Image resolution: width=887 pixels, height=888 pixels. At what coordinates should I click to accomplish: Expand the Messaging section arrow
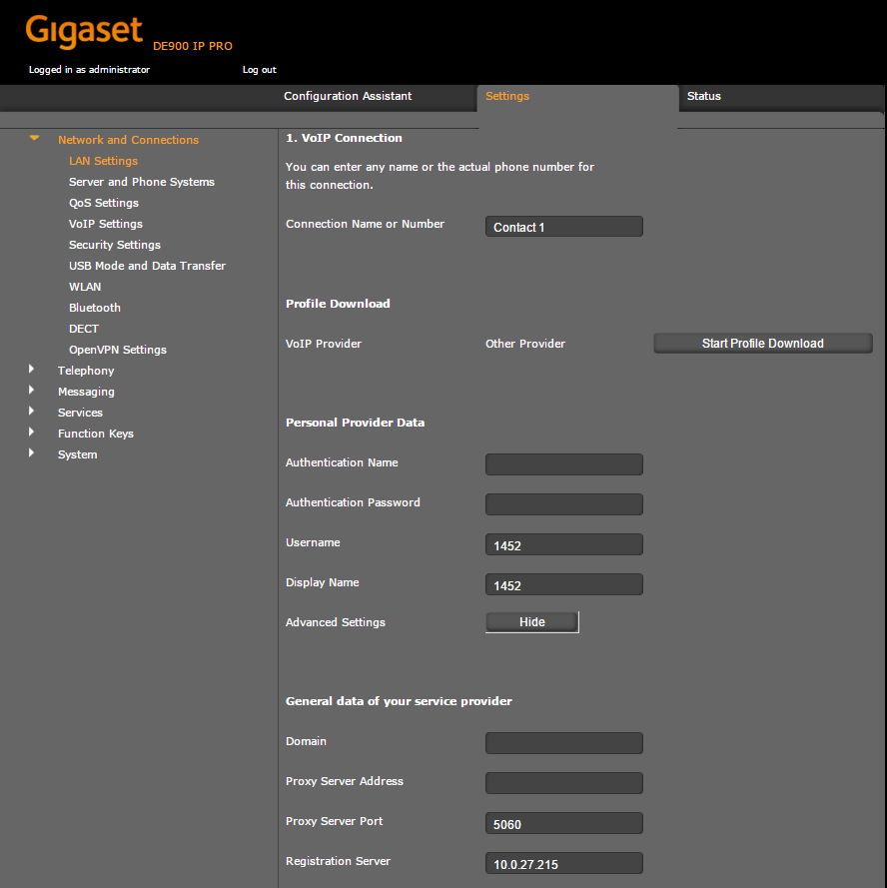tap(32, 391)
